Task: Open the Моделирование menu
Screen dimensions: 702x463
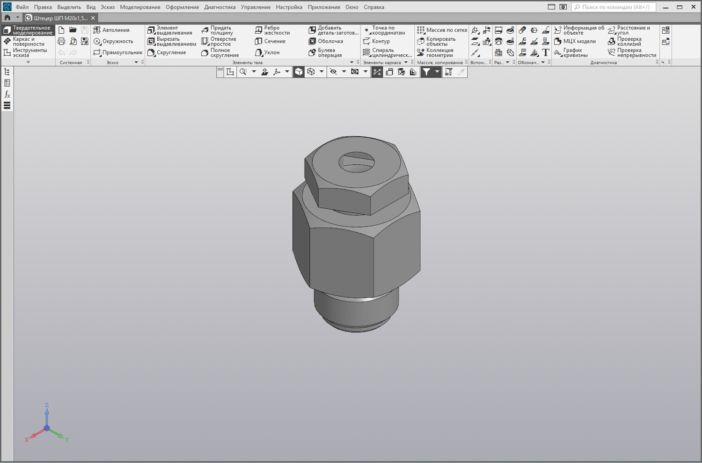Action: coord(140,7)
